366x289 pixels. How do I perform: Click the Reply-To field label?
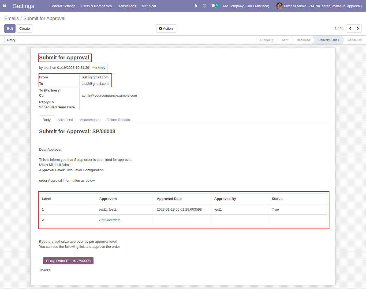(46, 102)
